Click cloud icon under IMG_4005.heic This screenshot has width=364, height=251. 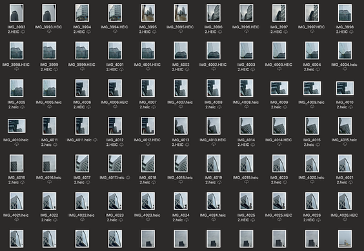coord(49,106)
